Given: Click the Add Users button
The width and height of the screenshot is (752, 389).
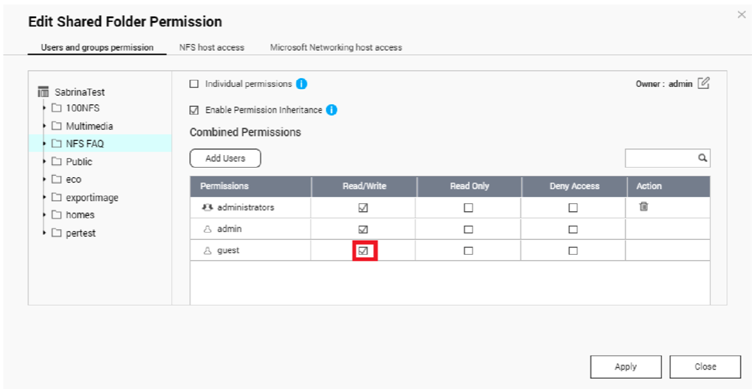Looking at the screenshot, I should tap(225, 158).
